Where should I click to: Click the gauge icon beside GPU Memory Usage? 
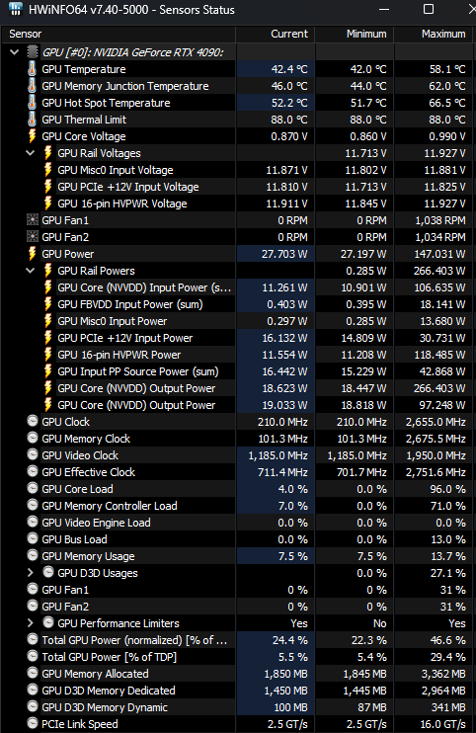(33, 555)
